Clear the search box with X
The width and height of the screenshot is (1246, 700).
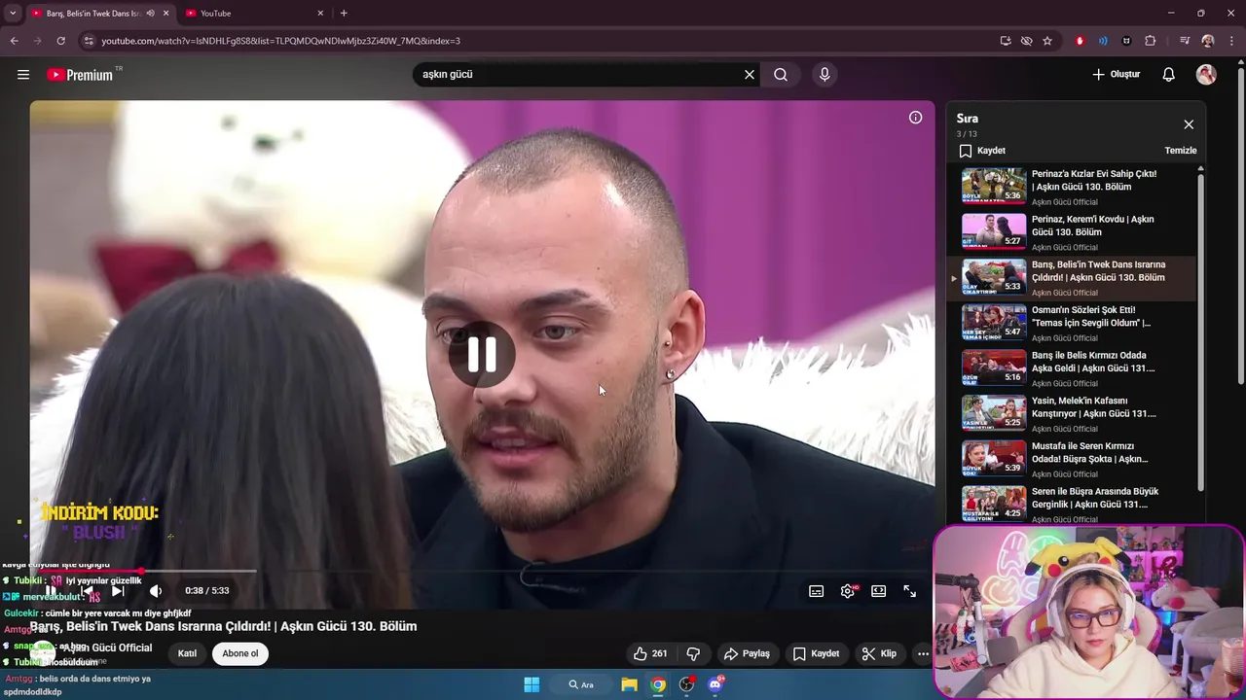click(x=750, y=75)
